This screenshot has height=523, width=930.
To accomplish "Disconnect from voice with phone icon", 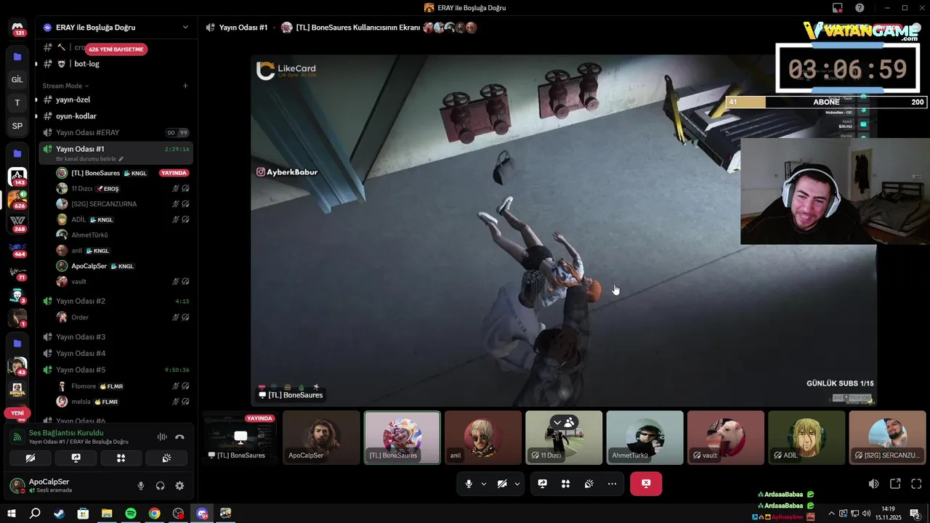I will (x=179, y=437).
